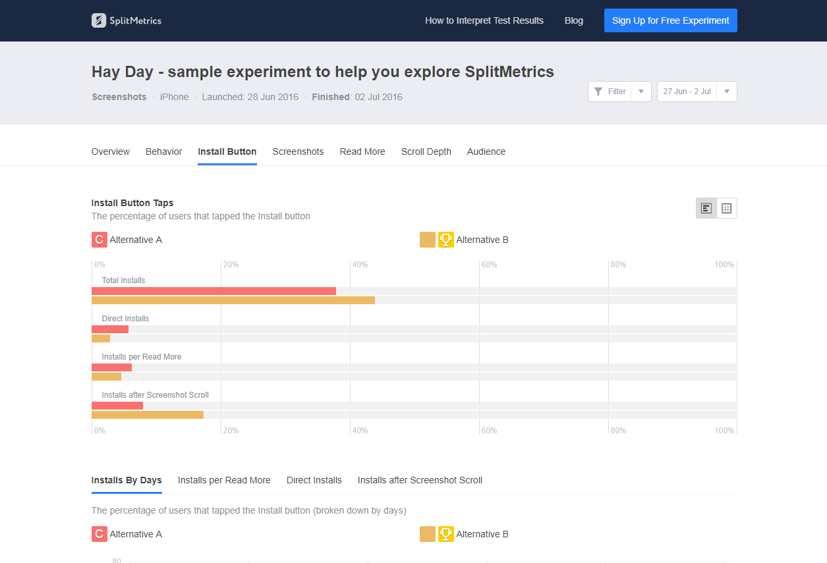Click the trophy icon beside Alternative B in top legend

coord(446,240)
